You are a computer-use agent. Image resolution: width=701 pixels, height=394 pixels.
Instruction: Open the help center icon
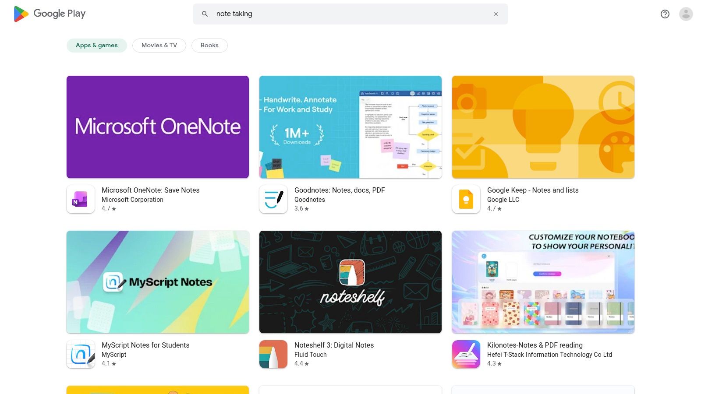[x=665, y=14]
